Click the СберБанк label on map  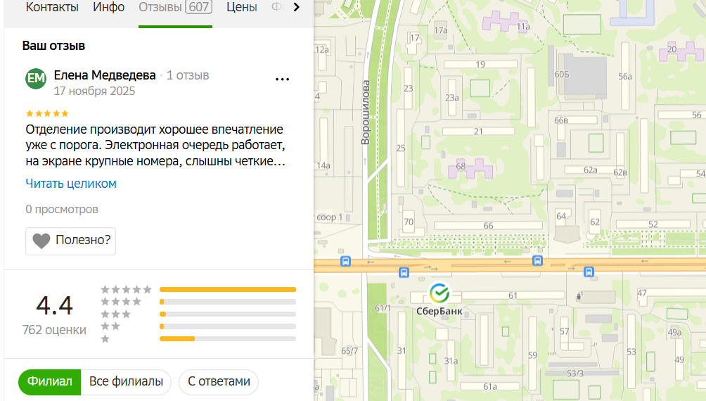439,312
